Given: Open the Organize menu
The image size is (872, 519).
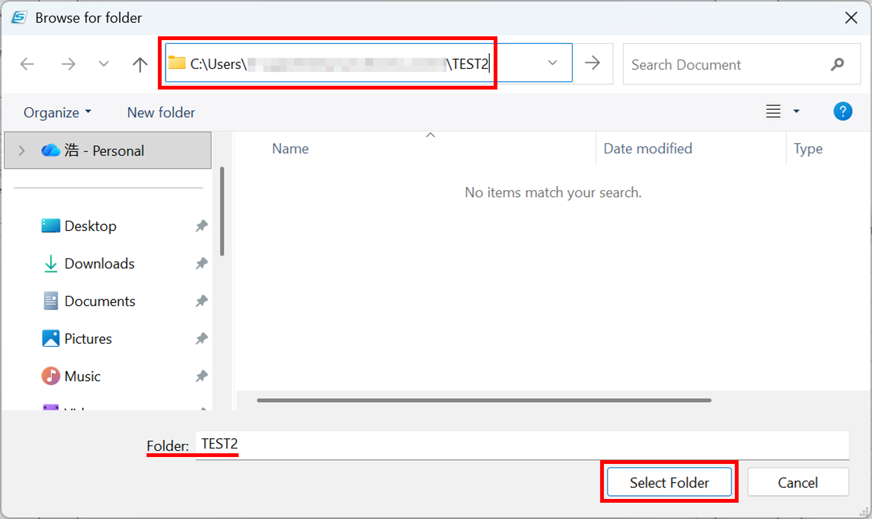Looking at the screenshot, I should tap(57, 113).
